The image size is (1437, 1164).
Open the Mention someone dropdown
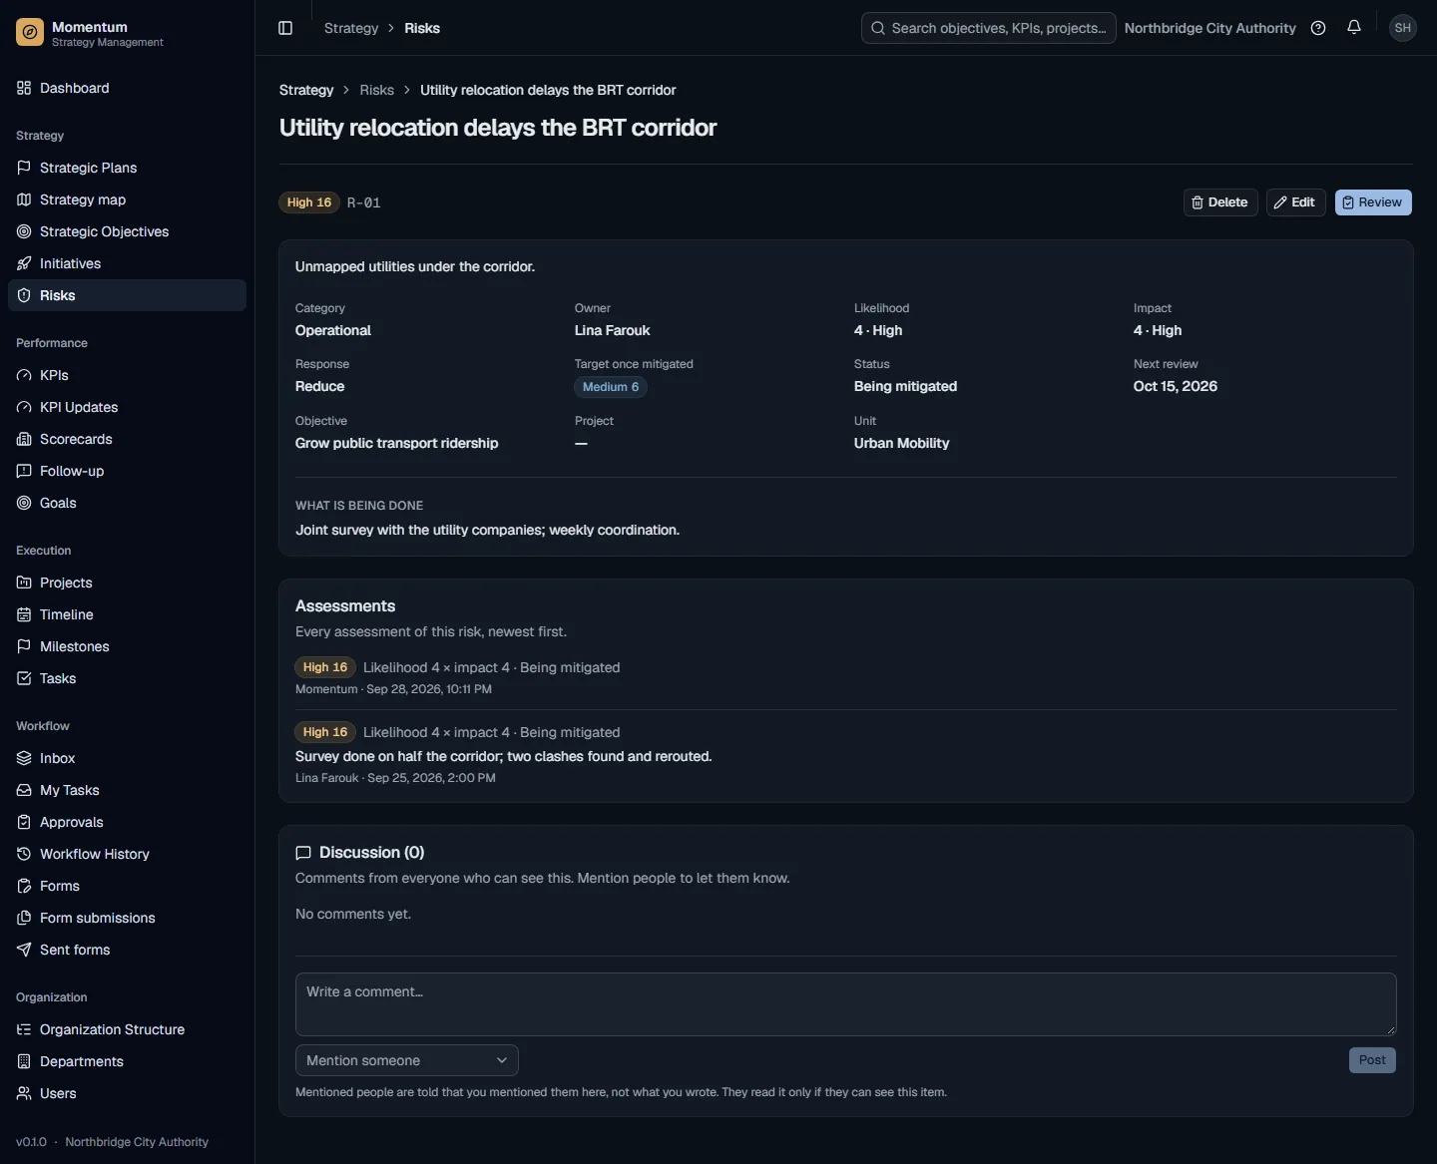pyautogui.click(x=407, y=1060)
